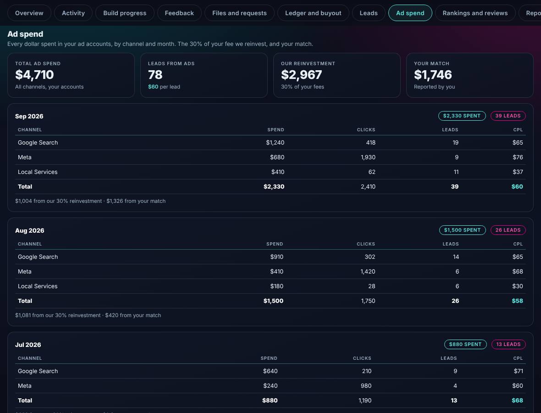Image resolution: width=541 pixels, height=413 pixels.
Task: Select Meta row in Jul 2026 table
Action: (270, 386)
